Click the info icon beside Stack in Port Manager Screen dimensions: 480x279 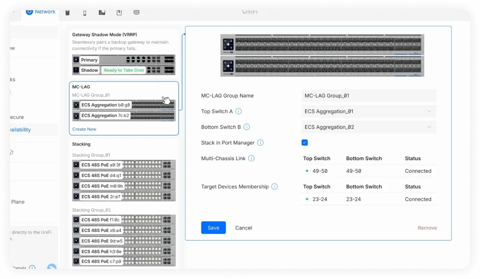tap(260, 143)
